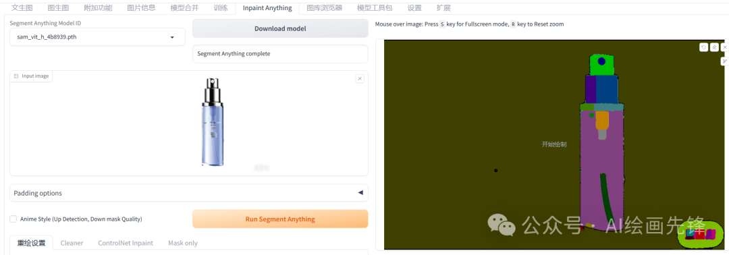Enable Anime Style checkbox
The height and width of the screenshot is (255, 729).
coord(13,219)
